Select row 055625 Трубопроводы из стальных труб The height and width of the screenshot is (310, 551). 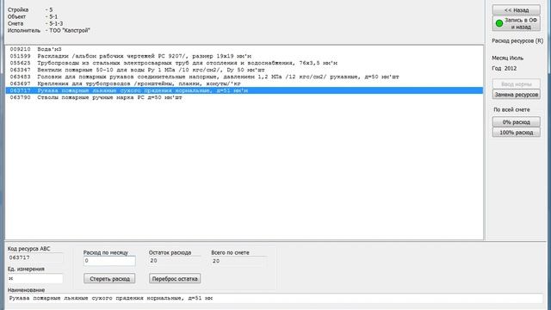(245, 63)
